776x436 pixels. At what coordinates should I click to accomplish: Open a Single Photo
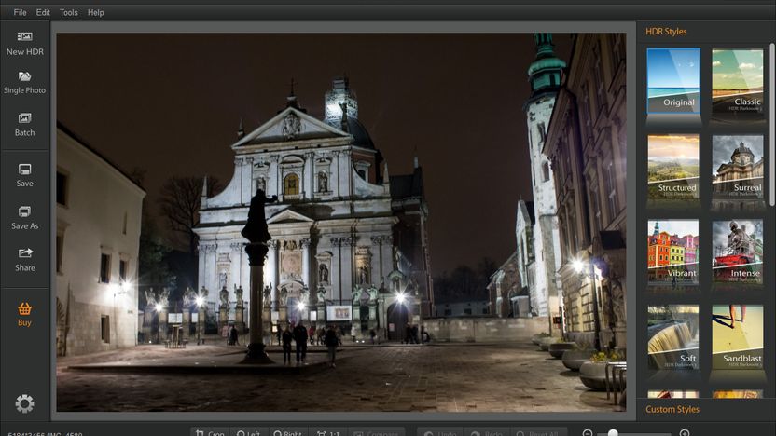[x=25, y=83]
